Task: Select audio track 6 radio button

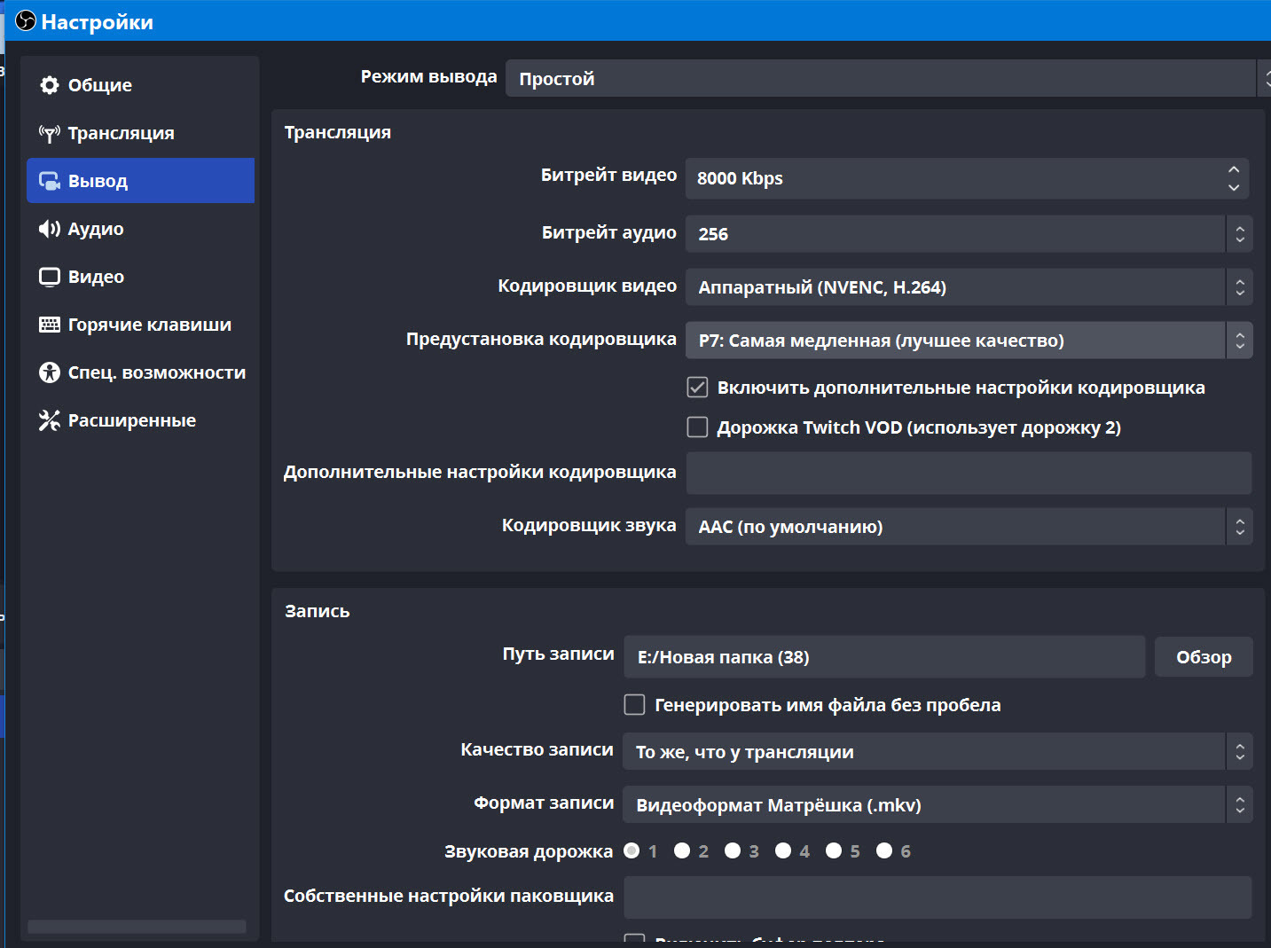Action: (884, 850)
